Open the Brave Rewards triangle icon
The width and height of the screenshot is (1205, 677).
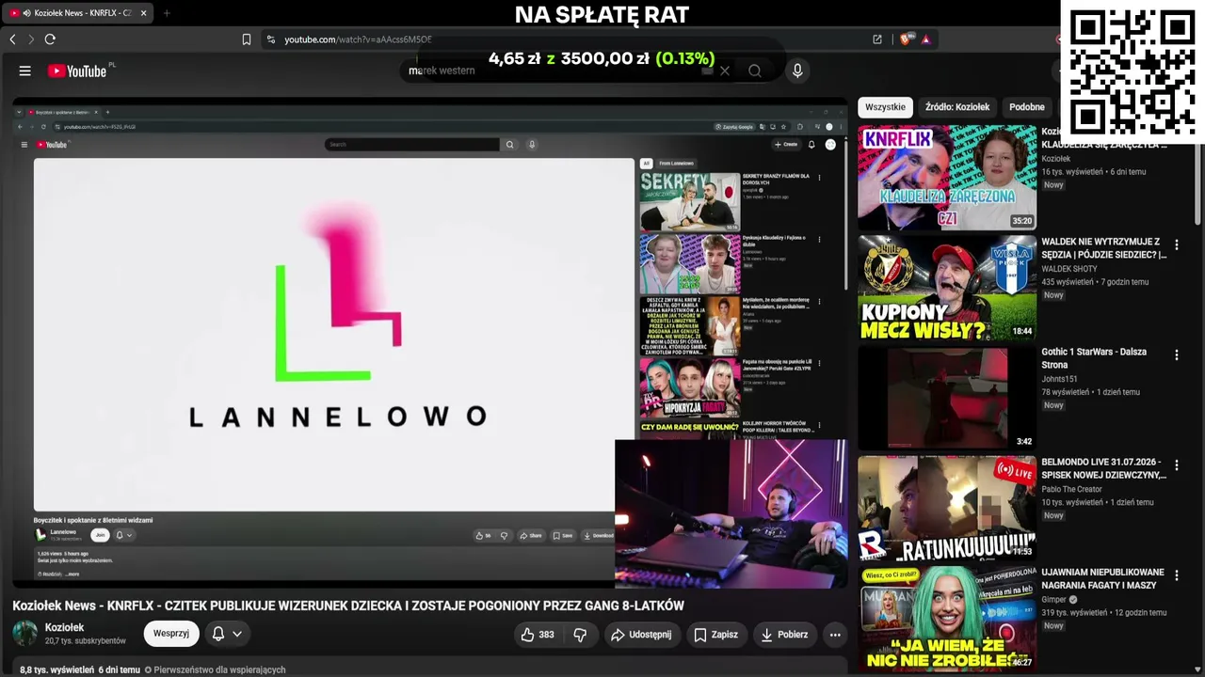[926, 39]
